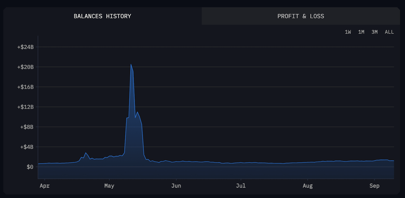Click the +$16B gridline label

coord(25,87)
